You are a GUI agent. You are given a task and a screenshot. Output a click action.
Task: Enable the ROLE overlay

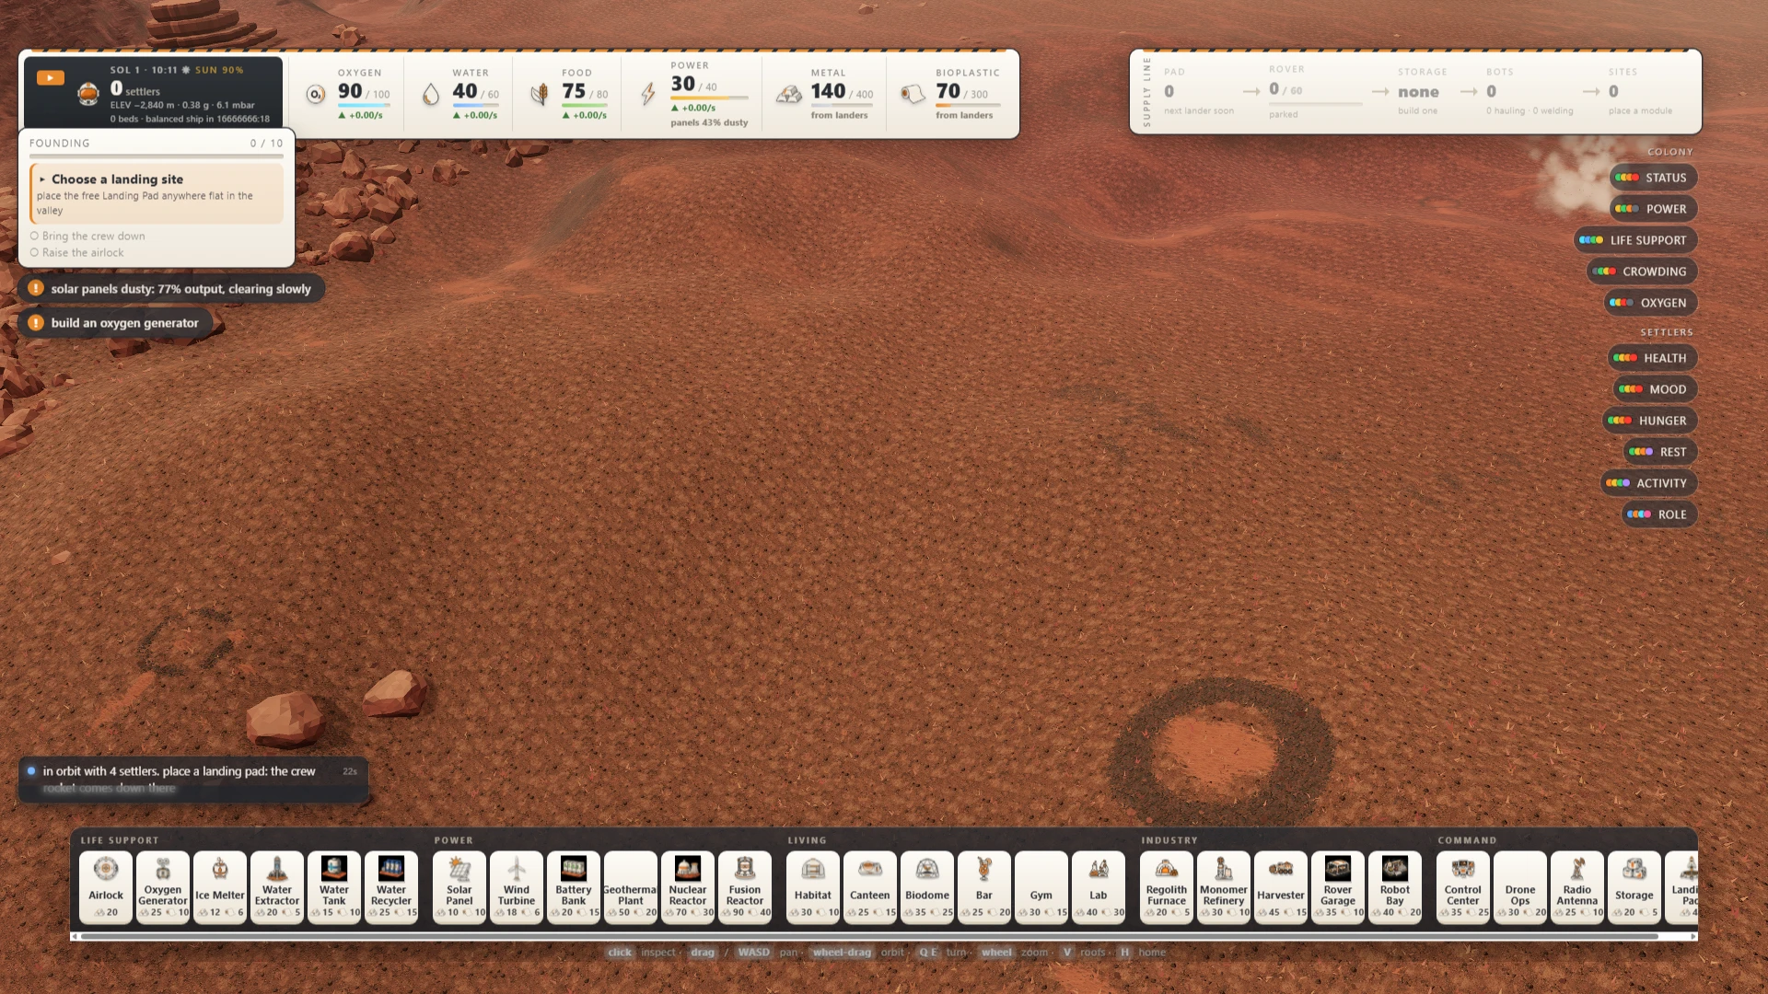click(x=1659, y=514)
